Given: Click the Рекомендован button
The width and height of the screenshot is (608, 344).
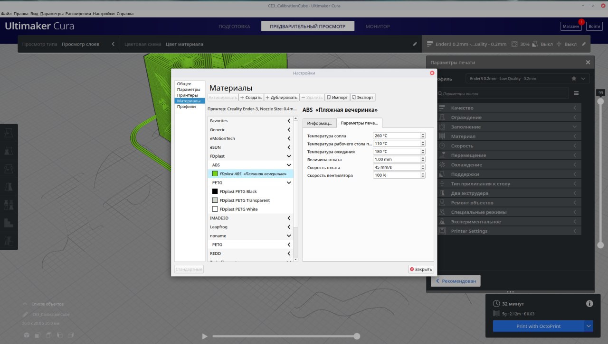Looking at the screenshot, I should click(456, 281).
